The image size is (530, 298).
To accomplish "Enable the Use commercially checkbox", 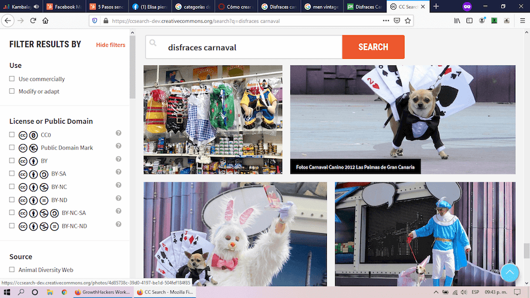I will coord(12,79).
